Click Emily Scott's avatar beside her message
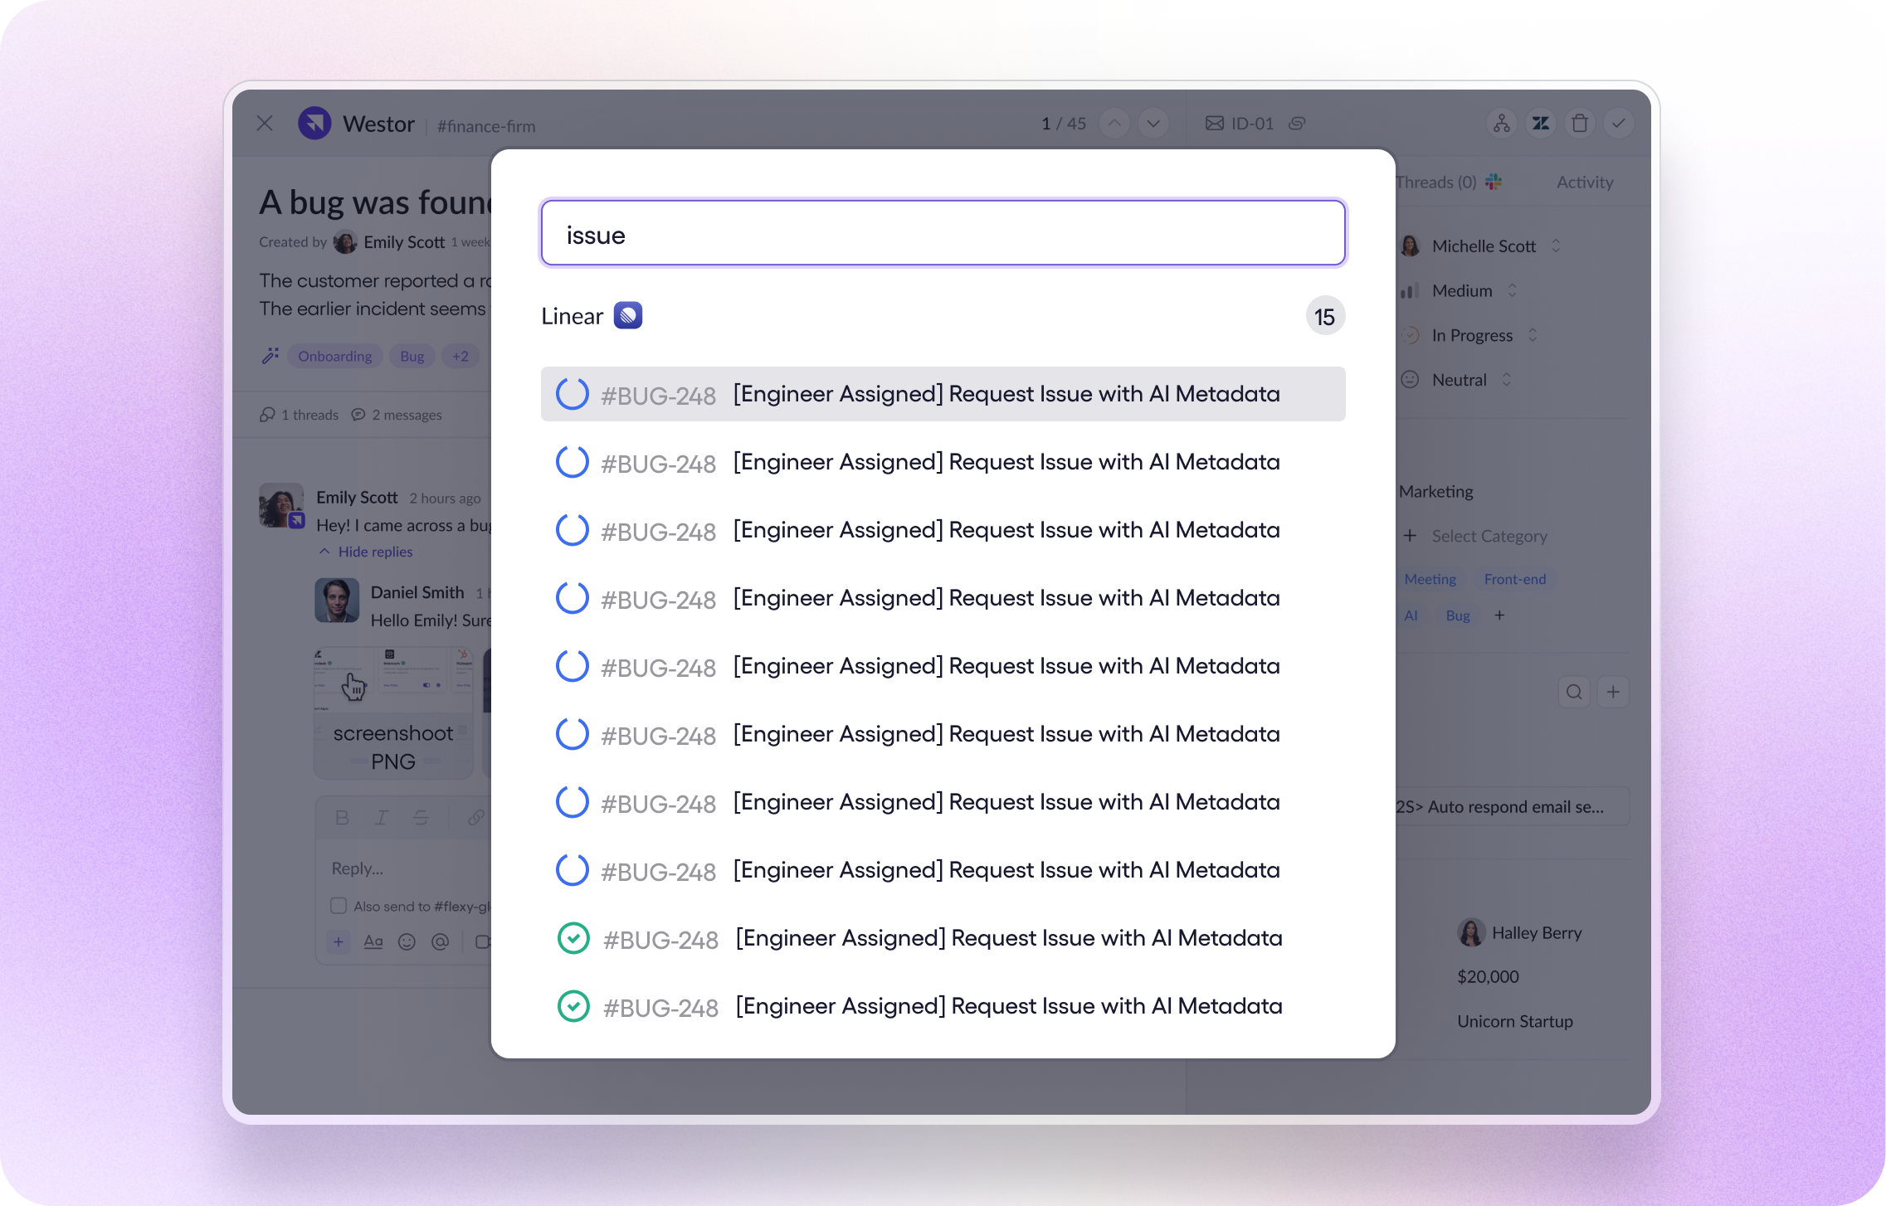Screen dimensions: 1886x1206 [281, 505]
